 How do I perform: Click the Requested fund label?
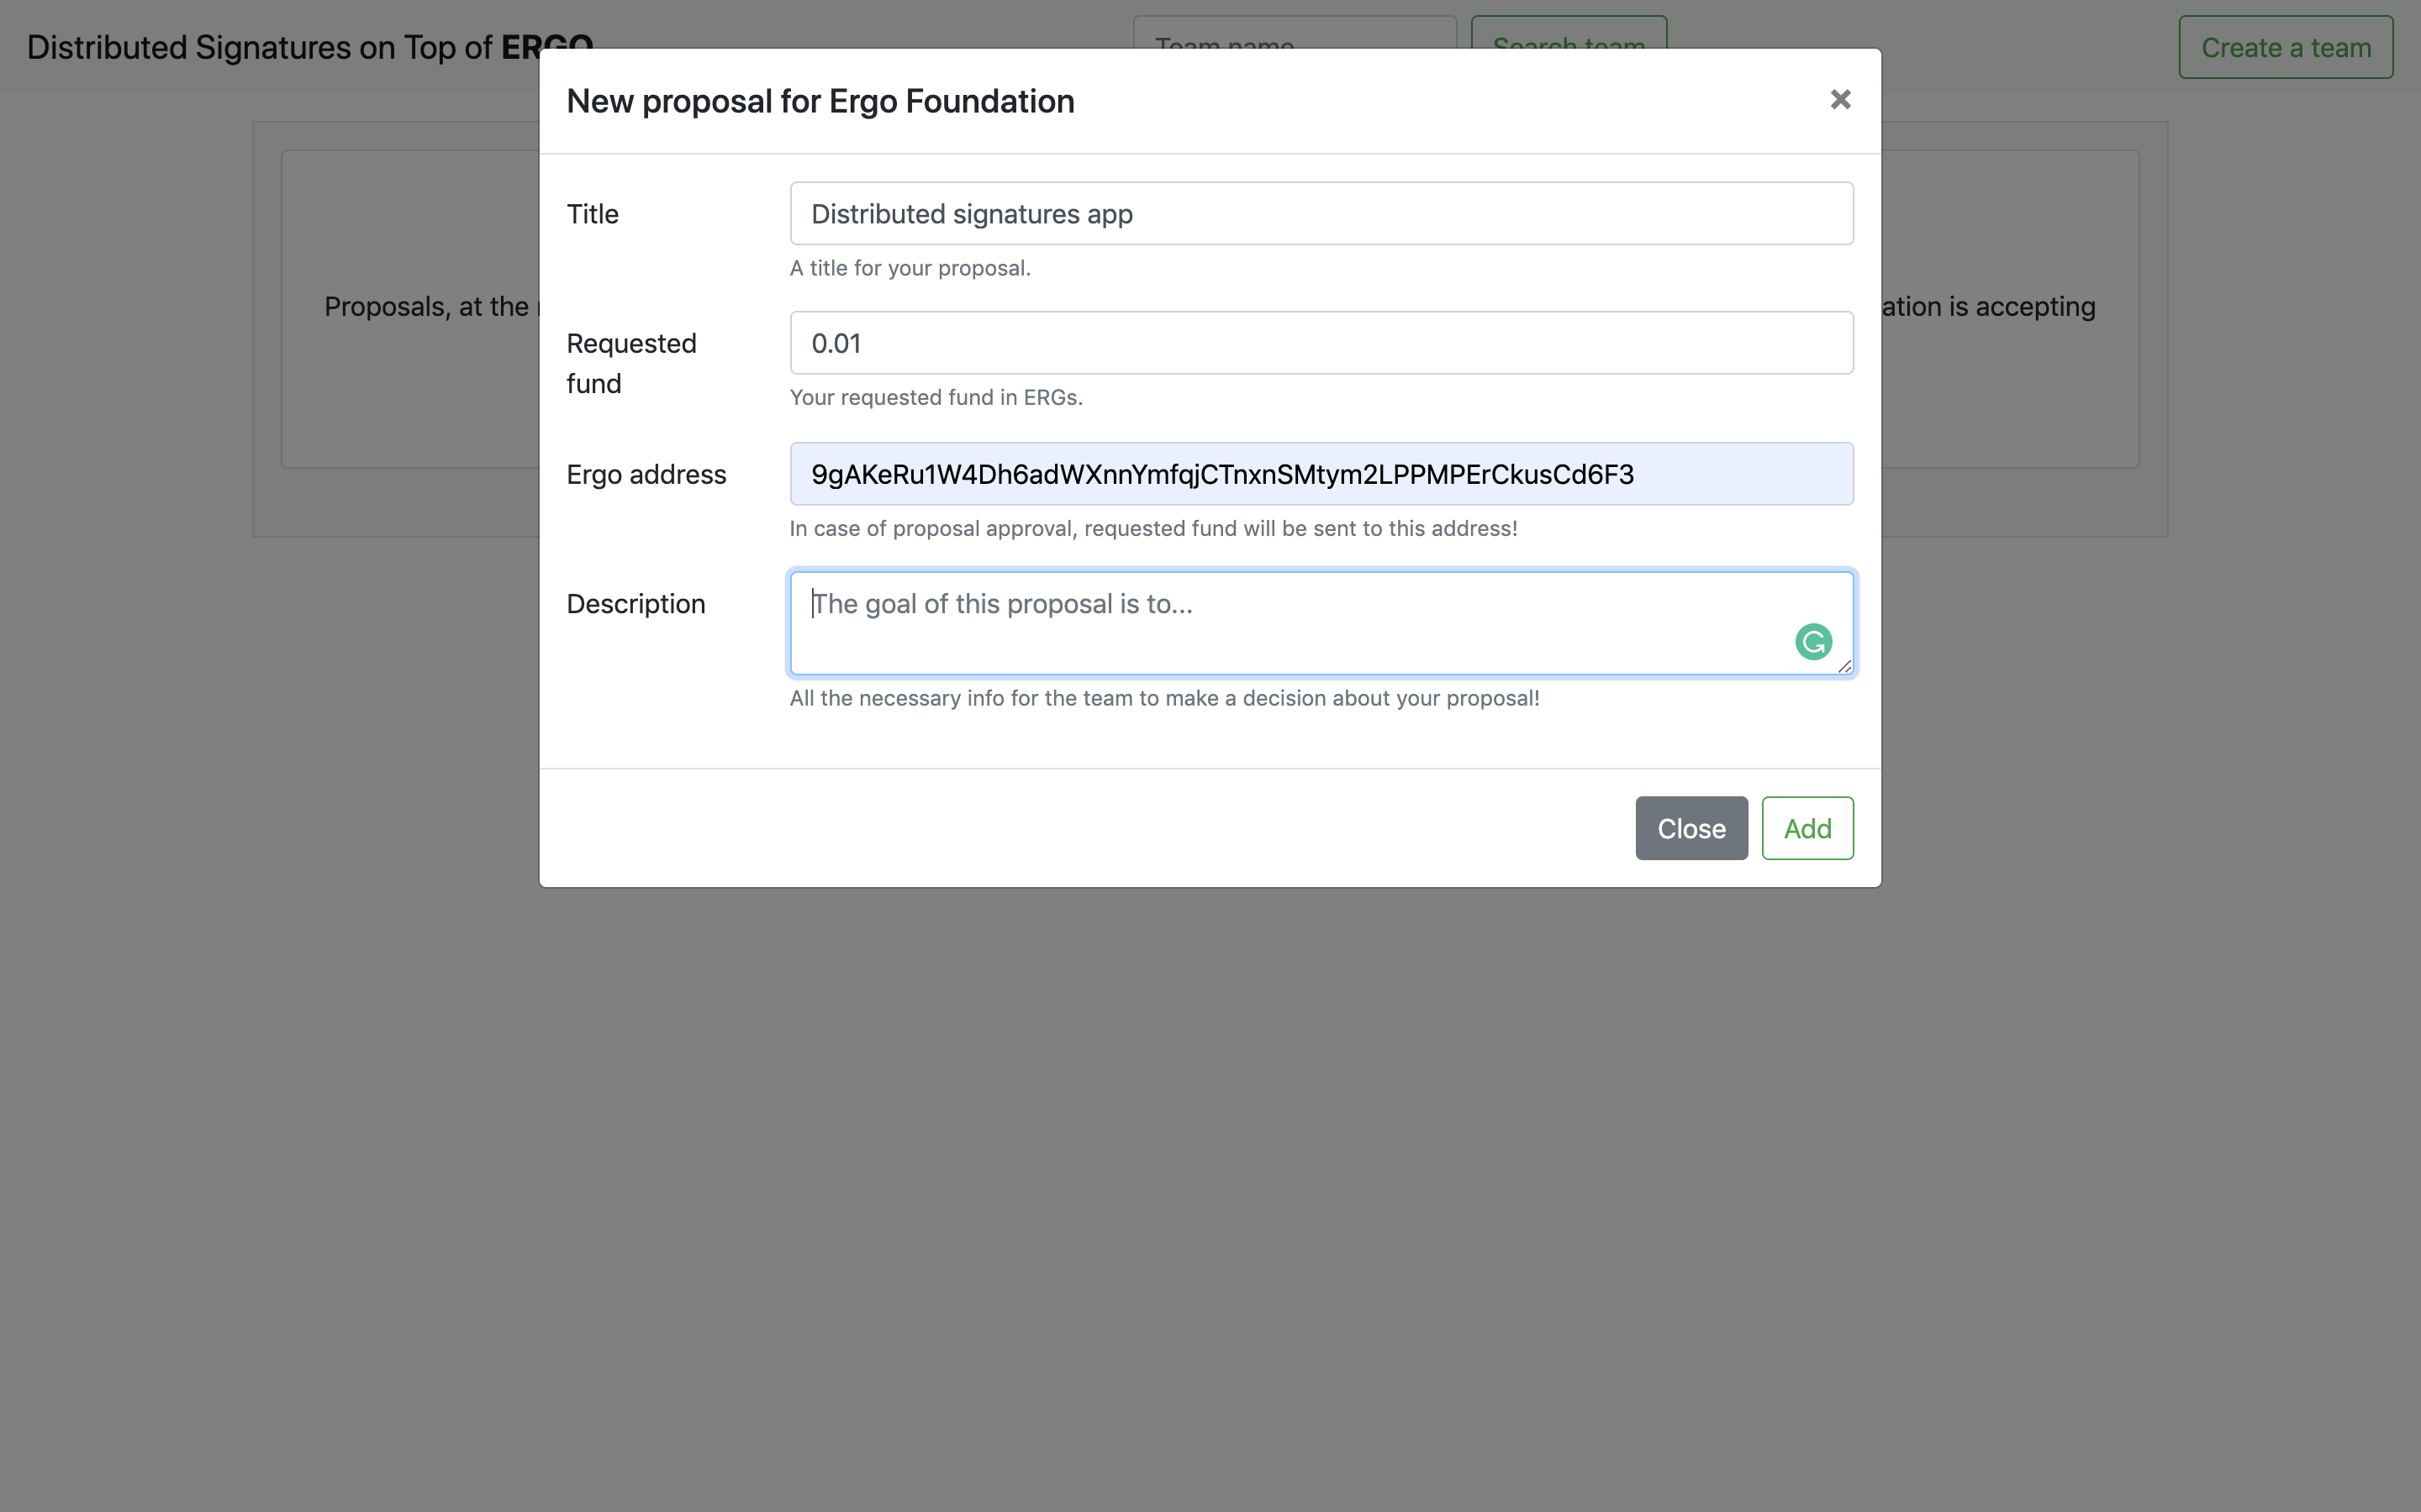click(x=631, y=363)
